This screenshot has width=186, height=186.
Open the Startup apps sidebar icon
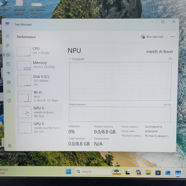coord(8,73)
